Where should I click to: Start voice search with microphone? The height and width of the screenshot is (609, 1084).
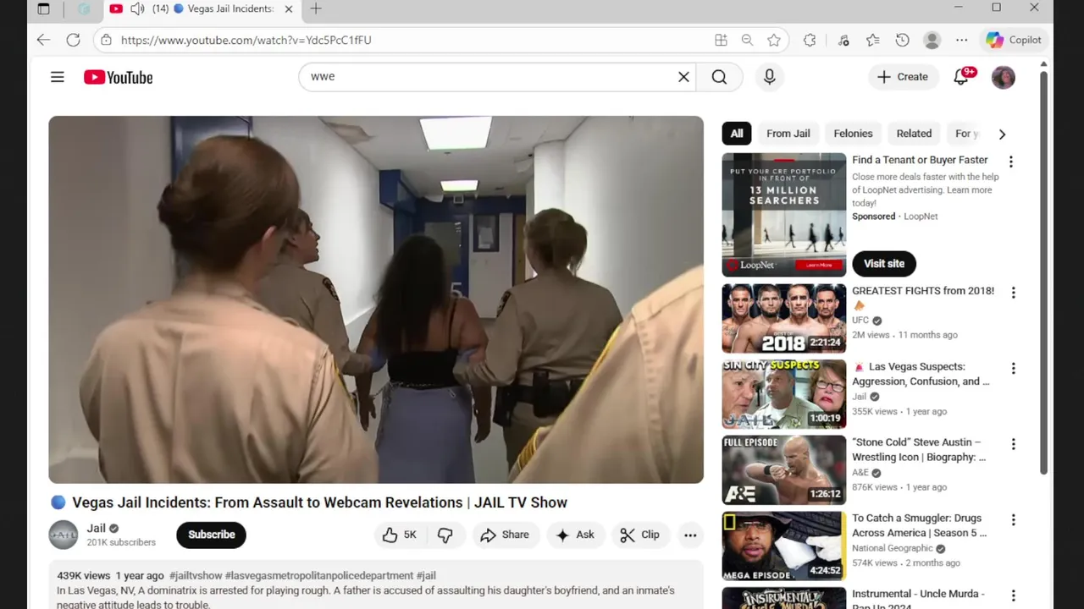(769, 77)
